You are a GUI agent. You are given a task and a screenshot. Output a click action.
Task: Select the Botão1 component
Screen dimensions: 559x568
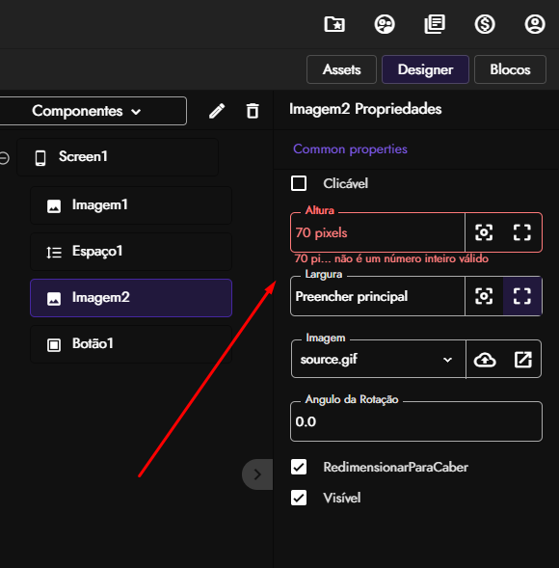click(131, 344)
